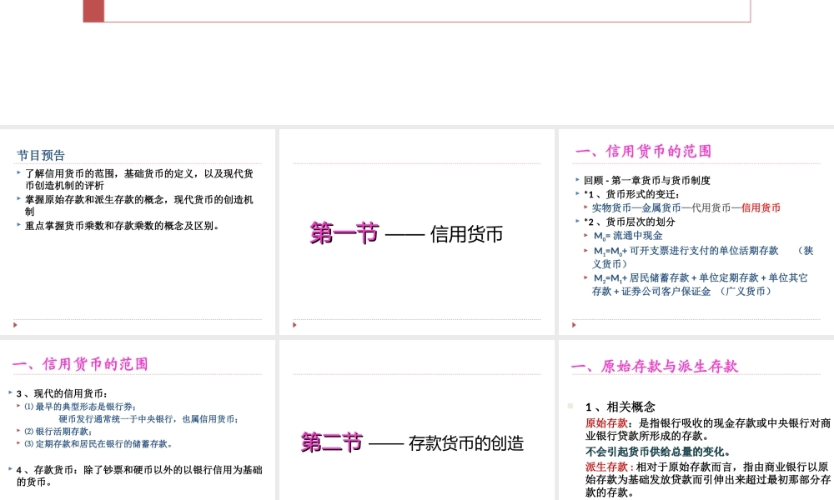The height and width of the screenshot is (500, 834).
Task: Toggle the bullet before 货币形式的变迁 entry
Action: pos(576,192)
